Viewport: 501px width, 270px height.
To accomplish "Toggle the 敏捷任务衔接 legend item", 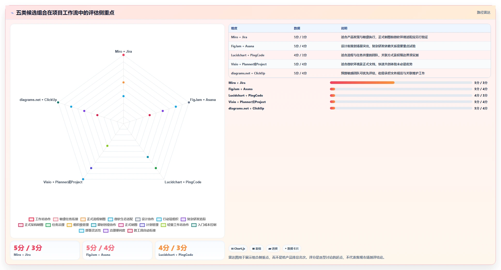I will [x=66, y=219].
